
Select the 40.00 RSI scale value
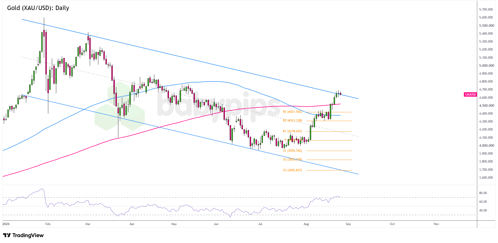(x=483, y=210)
